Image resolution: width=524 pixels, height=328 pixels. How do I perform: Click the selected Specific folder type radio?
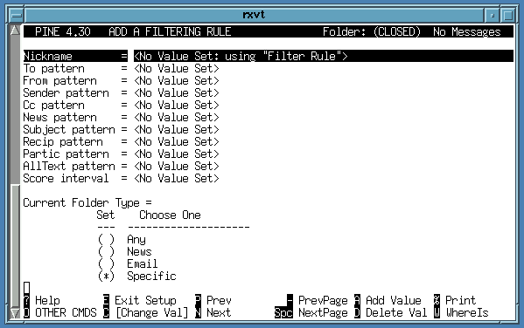point(106,277)
